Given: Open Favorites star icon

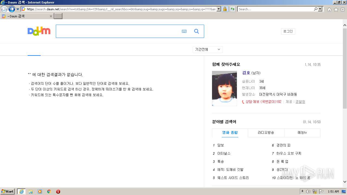Looking at the screenshot, I should [336, 9].
